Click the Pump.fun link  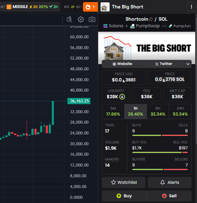tap(180, 26)
